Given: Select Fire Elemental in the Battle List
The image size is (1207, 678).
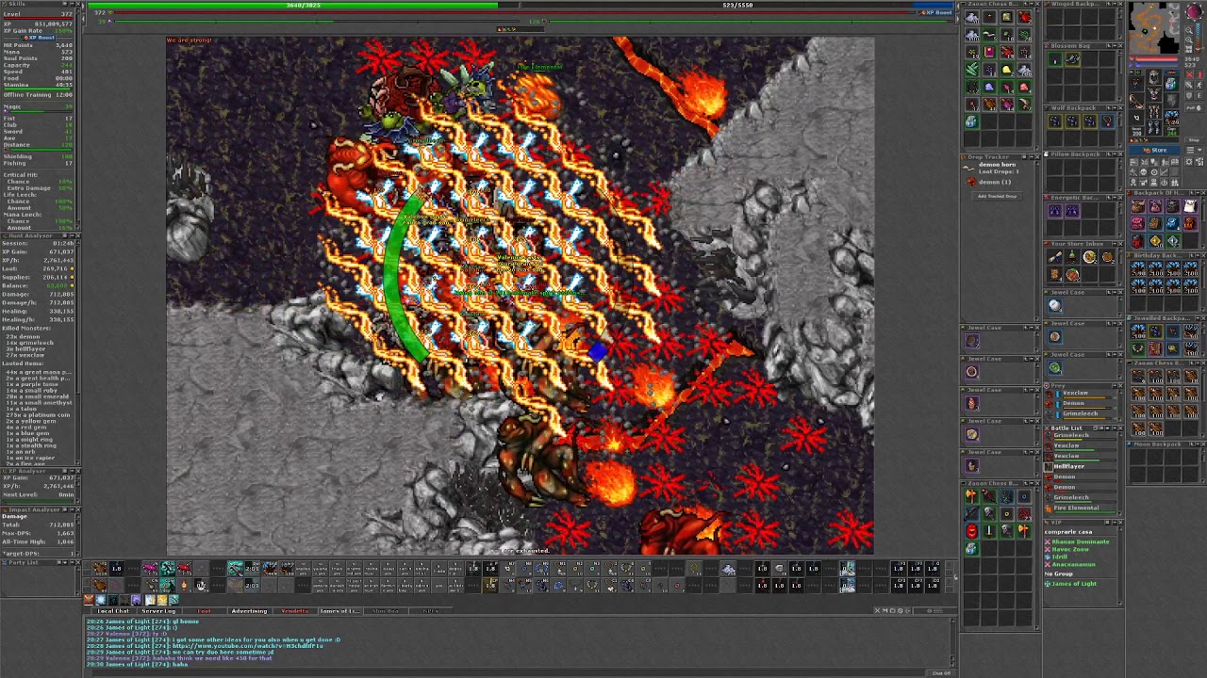Looking at the screenshot, I should 1081,508.
